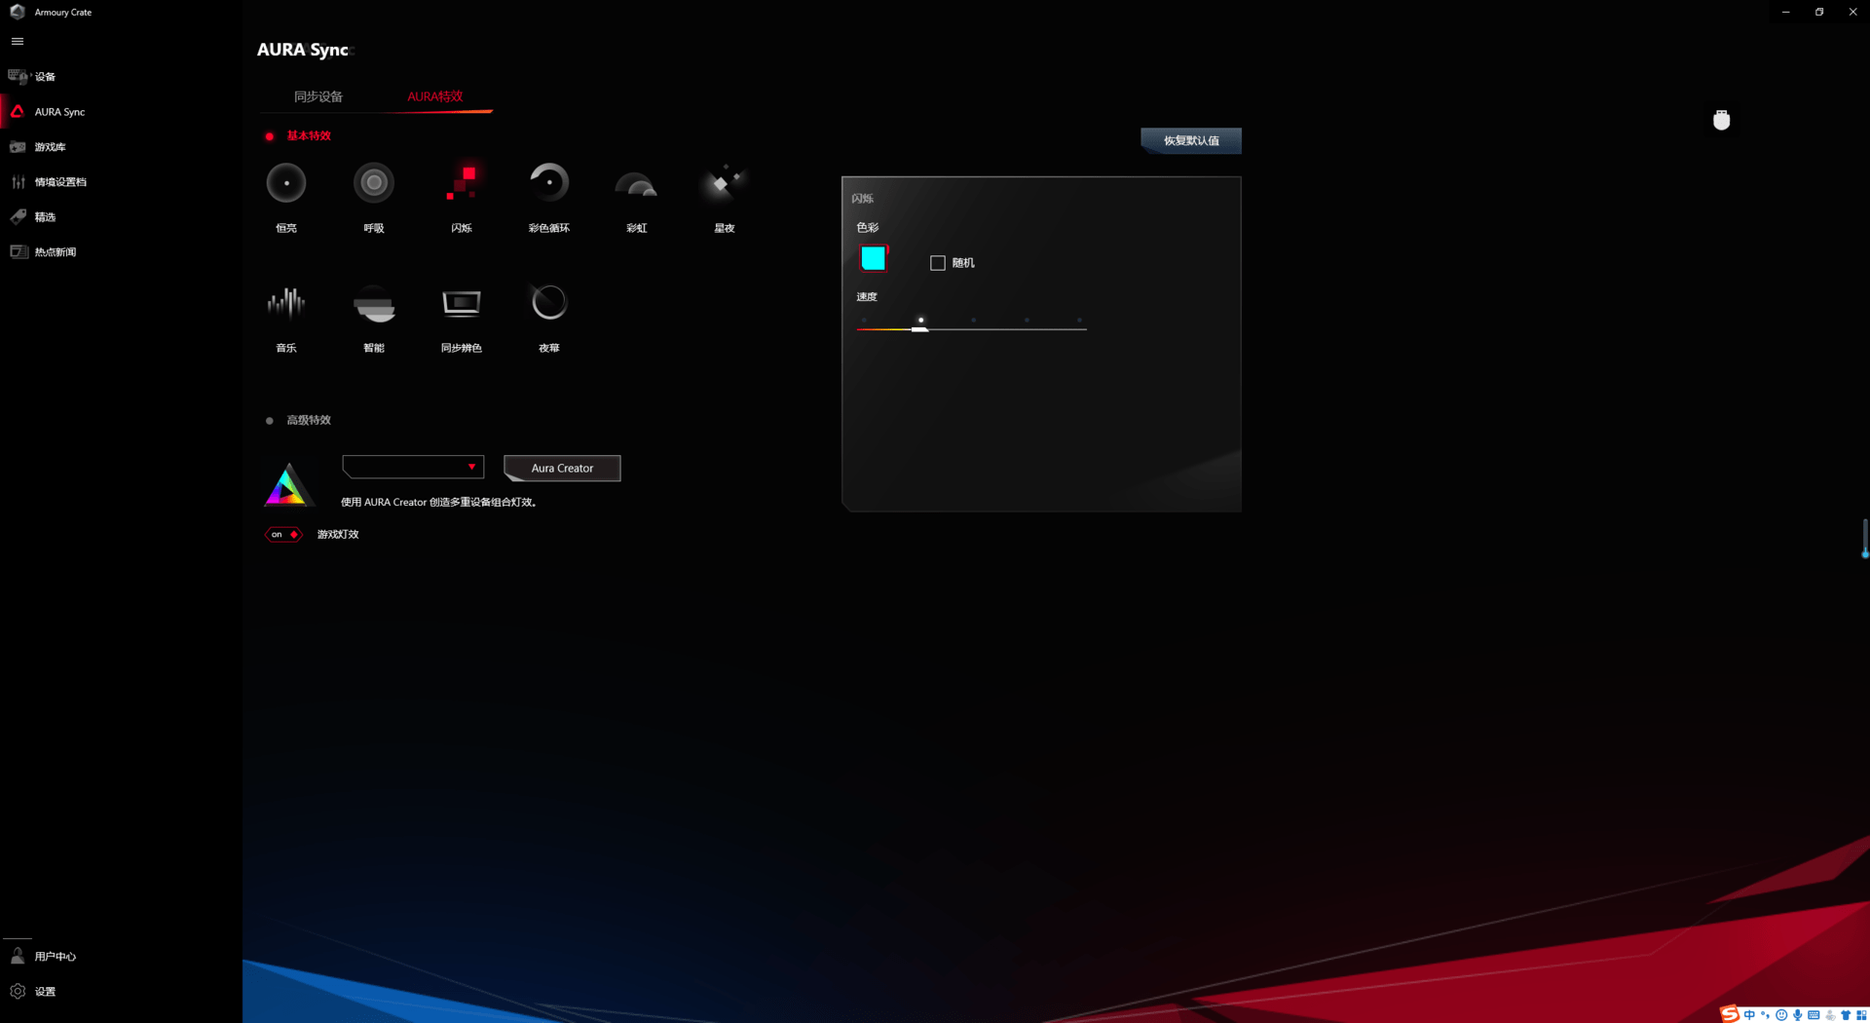
Task: Select the 基本特效 basic effects radio button
Action: coord(270,136)
